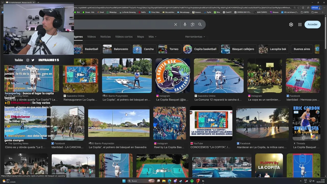
Task: Open 'Identidad - Hermosa pos...' Facebook link
Action: tap(303, 100)
